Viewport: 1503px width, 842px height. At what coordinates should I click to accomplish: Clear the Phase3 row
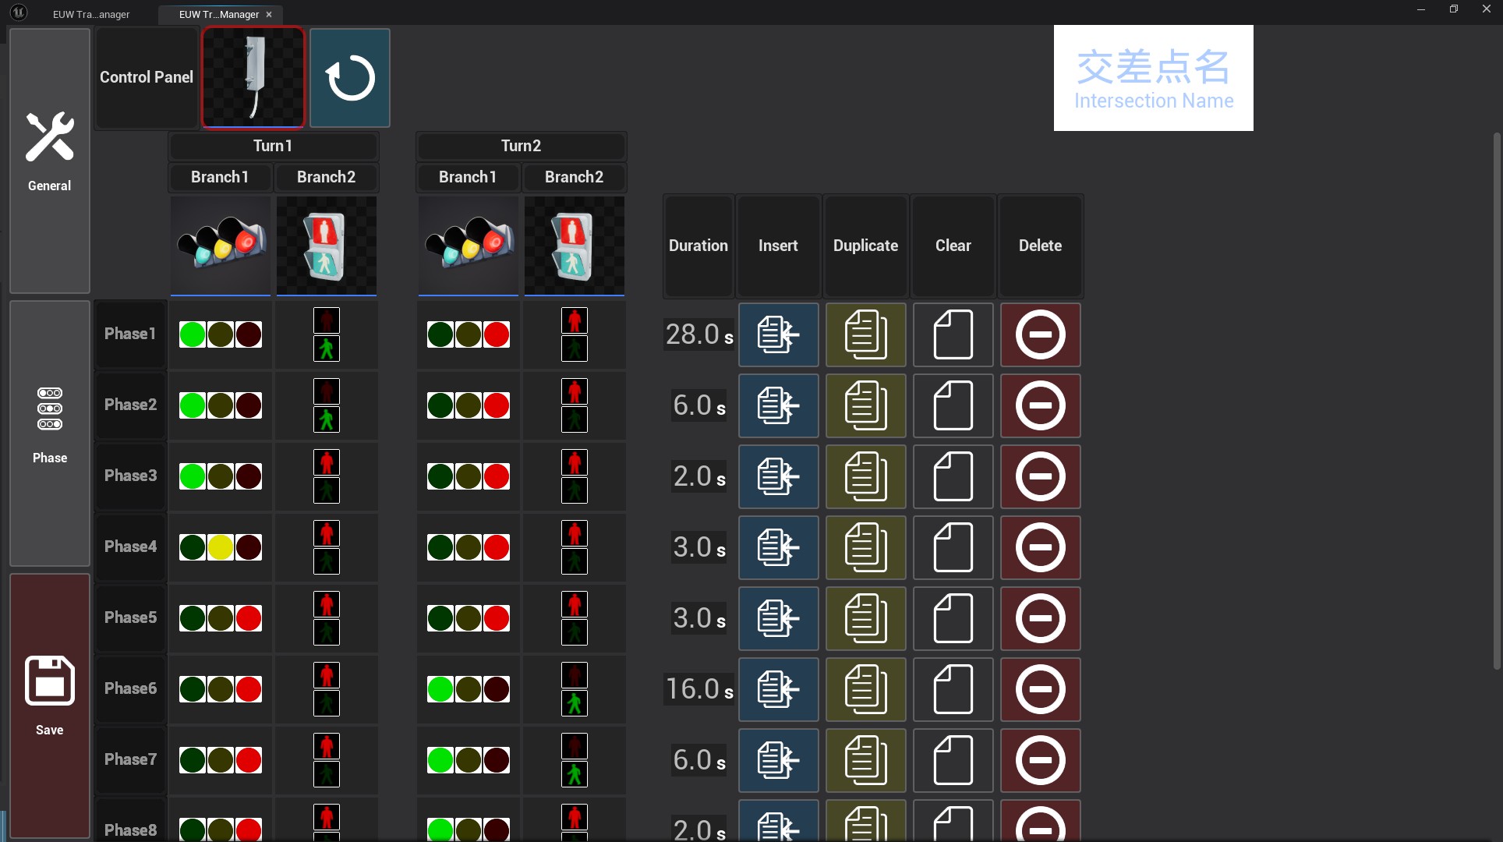pos(953,476)
